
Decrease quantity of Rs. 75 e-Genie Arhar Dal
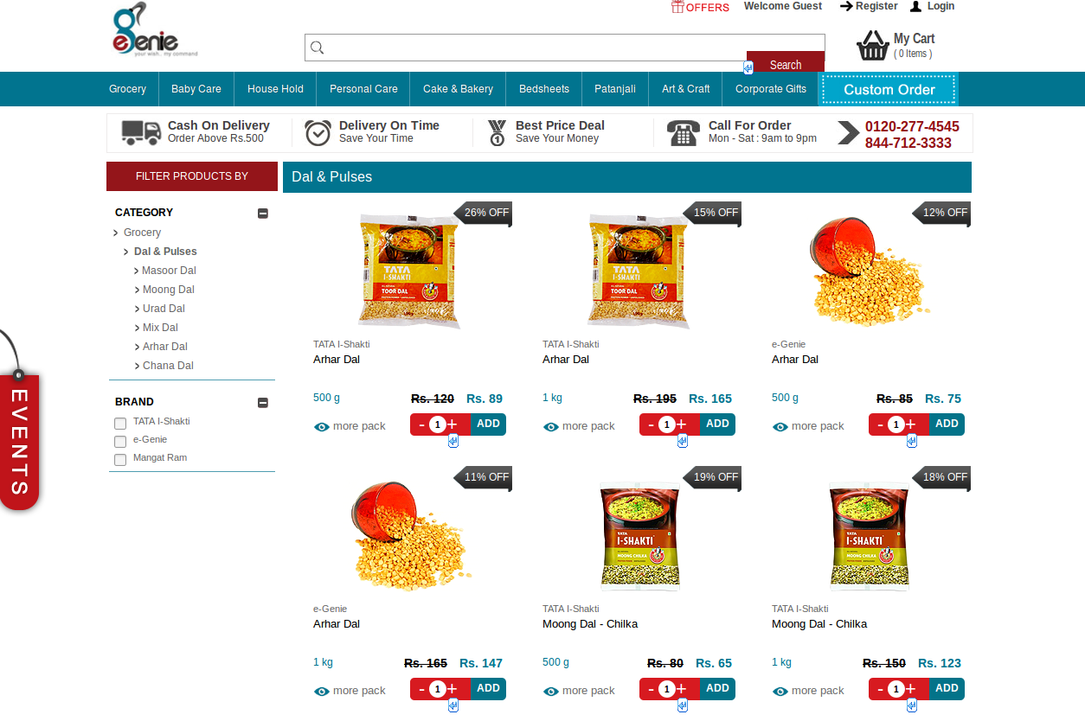(x=880, y=424)
